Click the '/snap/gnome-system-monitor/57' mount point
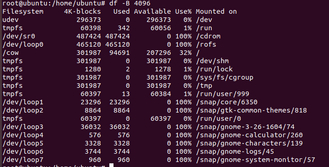 coord(255,160)
